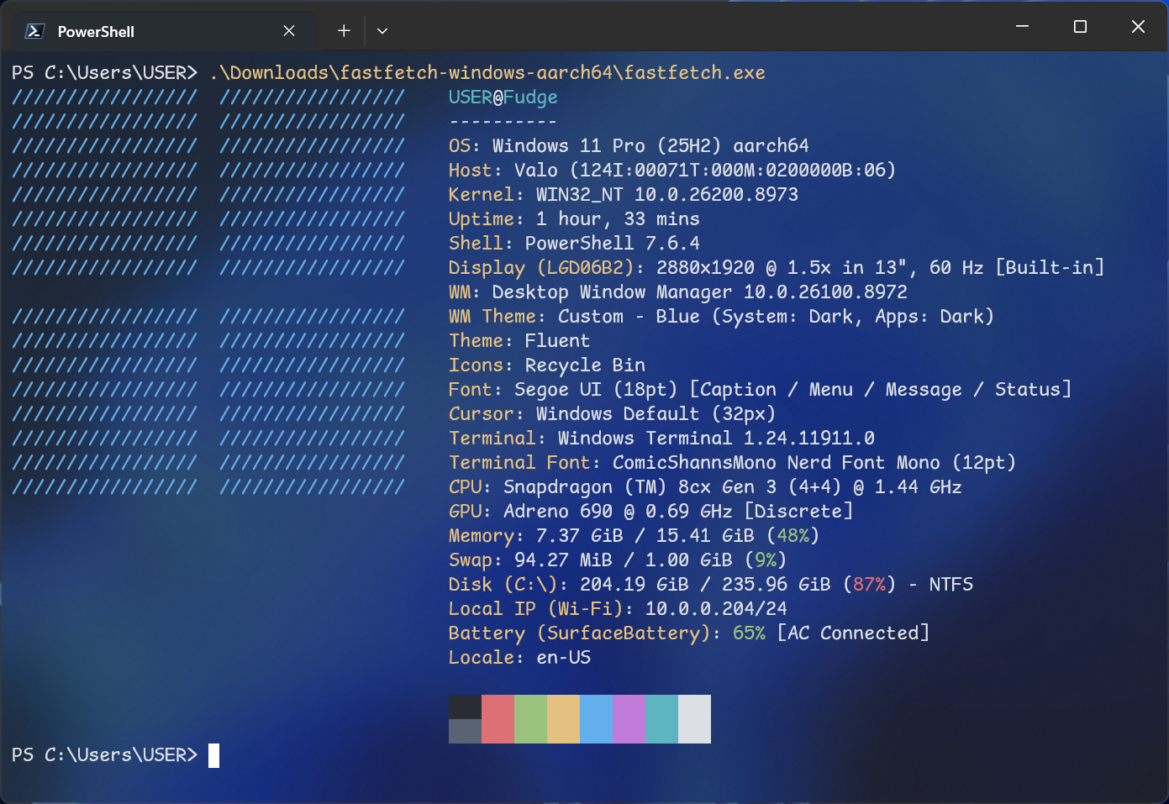Minimize the Windows Terminal window
Image resolution: width=1169 pixels, height=804 pixels.
(1022, 27)
